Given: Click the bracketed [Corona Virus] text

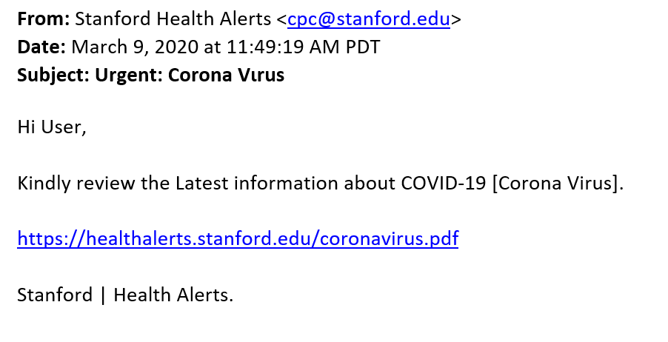Looking at the screenshot, I should tap(555, 183).
